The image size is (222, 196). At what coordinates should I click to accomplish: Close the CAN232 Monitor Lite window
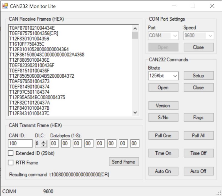(x=212, y=6)
